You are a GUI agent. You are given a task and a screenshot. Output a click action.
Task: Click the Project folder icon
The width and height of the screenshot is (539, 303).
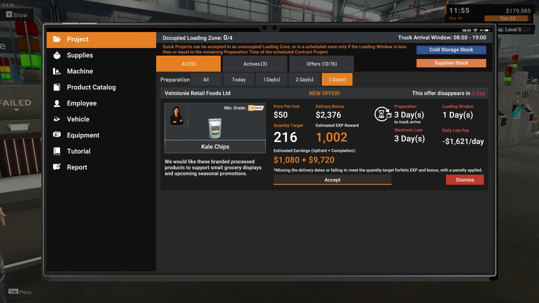[x=57, y=39]
